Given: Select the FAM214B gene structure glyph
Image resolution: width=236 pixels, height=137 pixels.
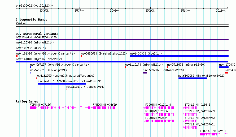Looking at the screenshot, I should 214,134.
